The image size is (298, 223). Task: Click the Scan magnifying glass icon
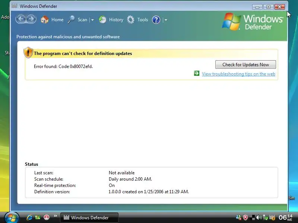[71, 20]
